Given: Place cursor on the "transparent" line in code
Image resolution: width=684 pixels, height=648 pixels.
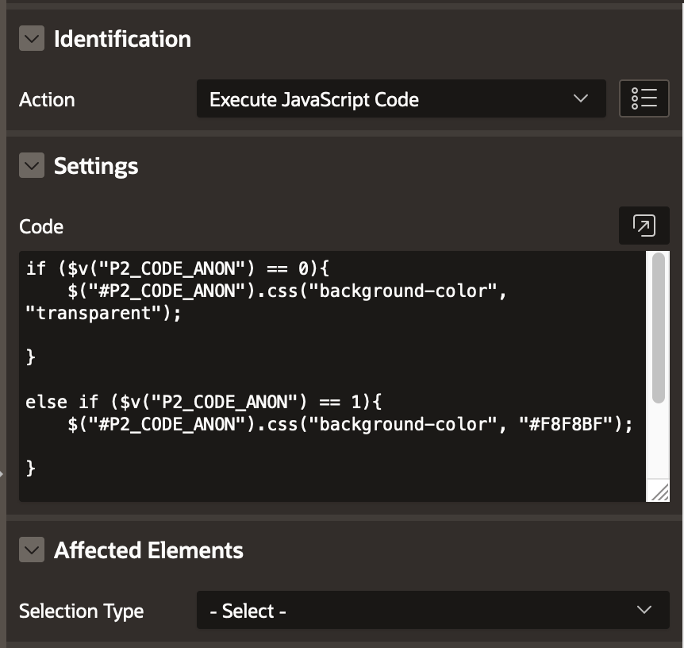Looking at the screenshot, I should pyautogui.click(x=103, y=313).
